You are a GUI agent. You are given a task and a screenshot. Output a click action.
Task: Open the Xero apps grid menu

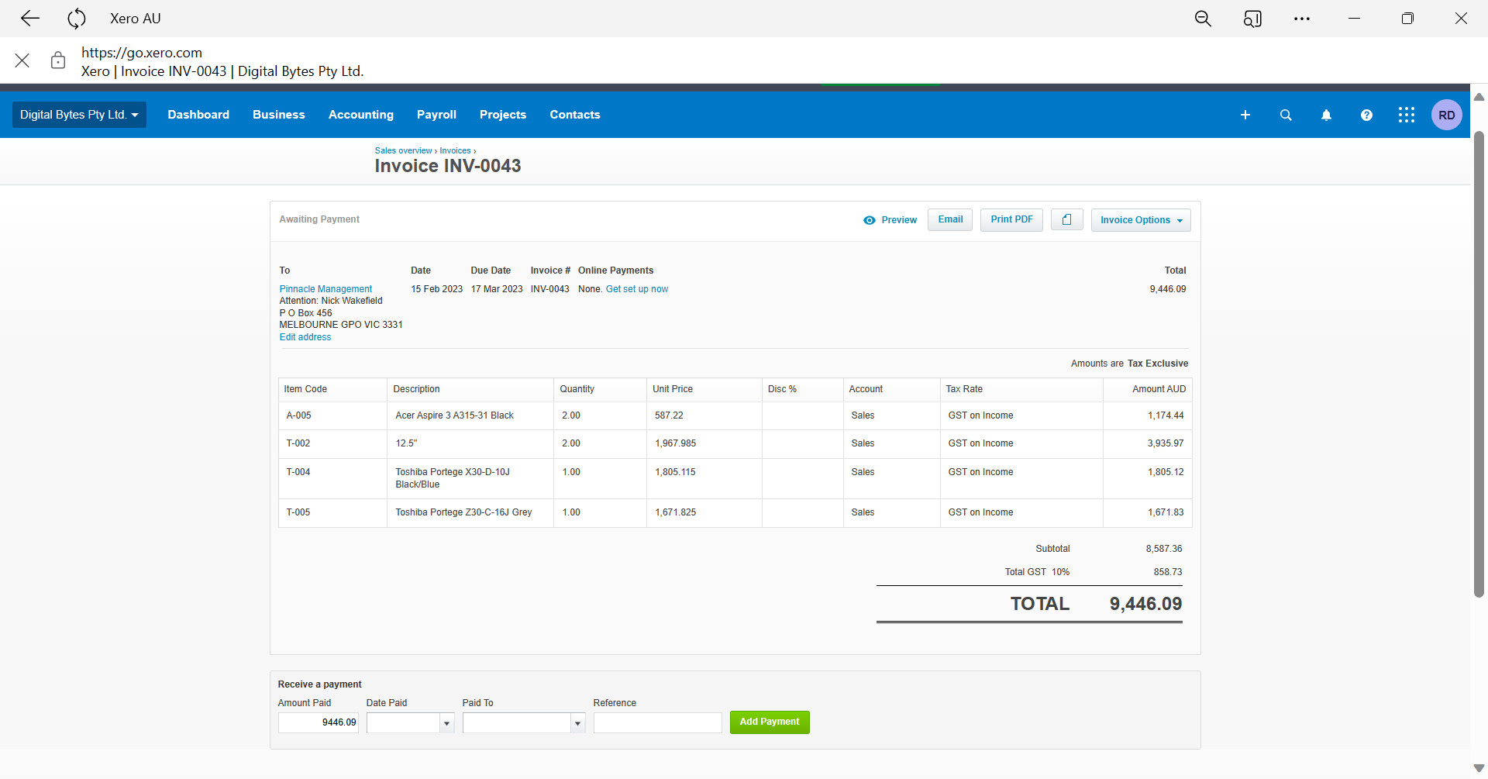(1407, 115)
